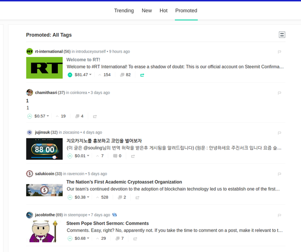
Task: Show 154 votes list on RT post
Action: (104, 75)
